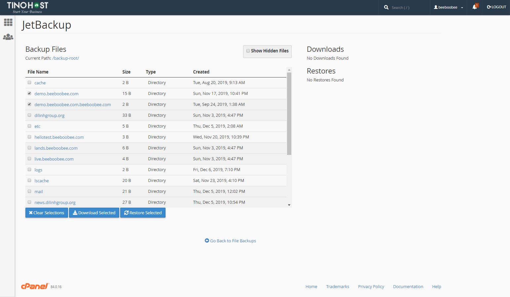Click the Type column header
The image size is (510, 297).
pyautogui.click(x=151, y=72)
